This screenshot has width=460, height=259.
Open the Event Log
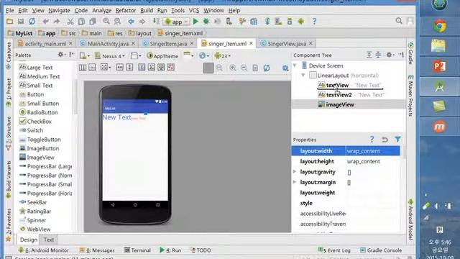(x=334, y=250)
